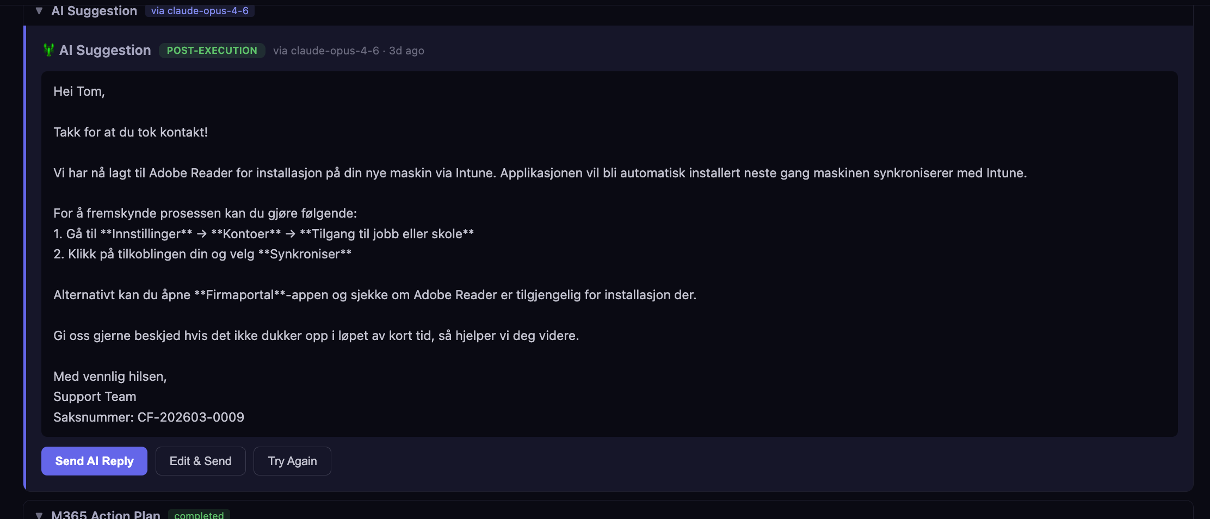Expand the AI Suggestion card disclosure triangle
1210x519 pixels.
coord(38,10)
